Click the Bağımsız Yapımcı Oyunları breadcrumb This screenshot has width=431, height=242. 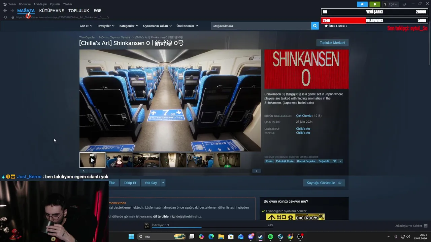[115, 37]
